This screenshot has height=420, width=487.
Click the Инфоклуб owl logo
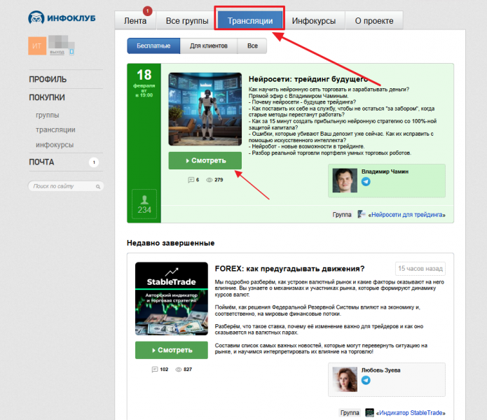[62, 17]
